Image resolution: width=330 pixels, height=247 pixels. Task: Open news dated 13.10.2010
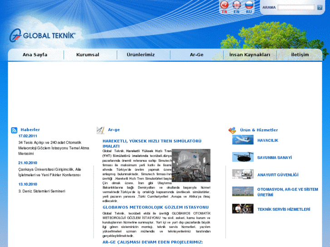click(28, 184)
